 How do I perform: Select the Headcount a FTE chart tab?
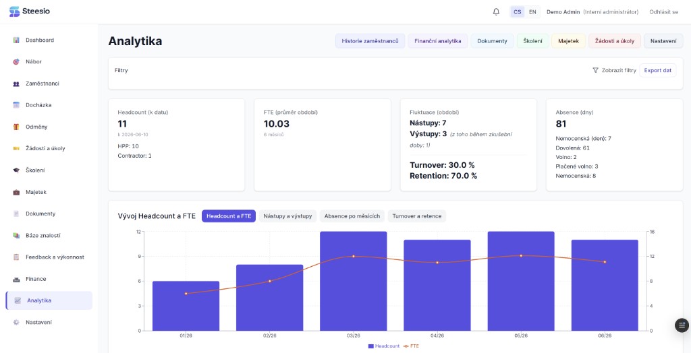[x=229, y=216]
